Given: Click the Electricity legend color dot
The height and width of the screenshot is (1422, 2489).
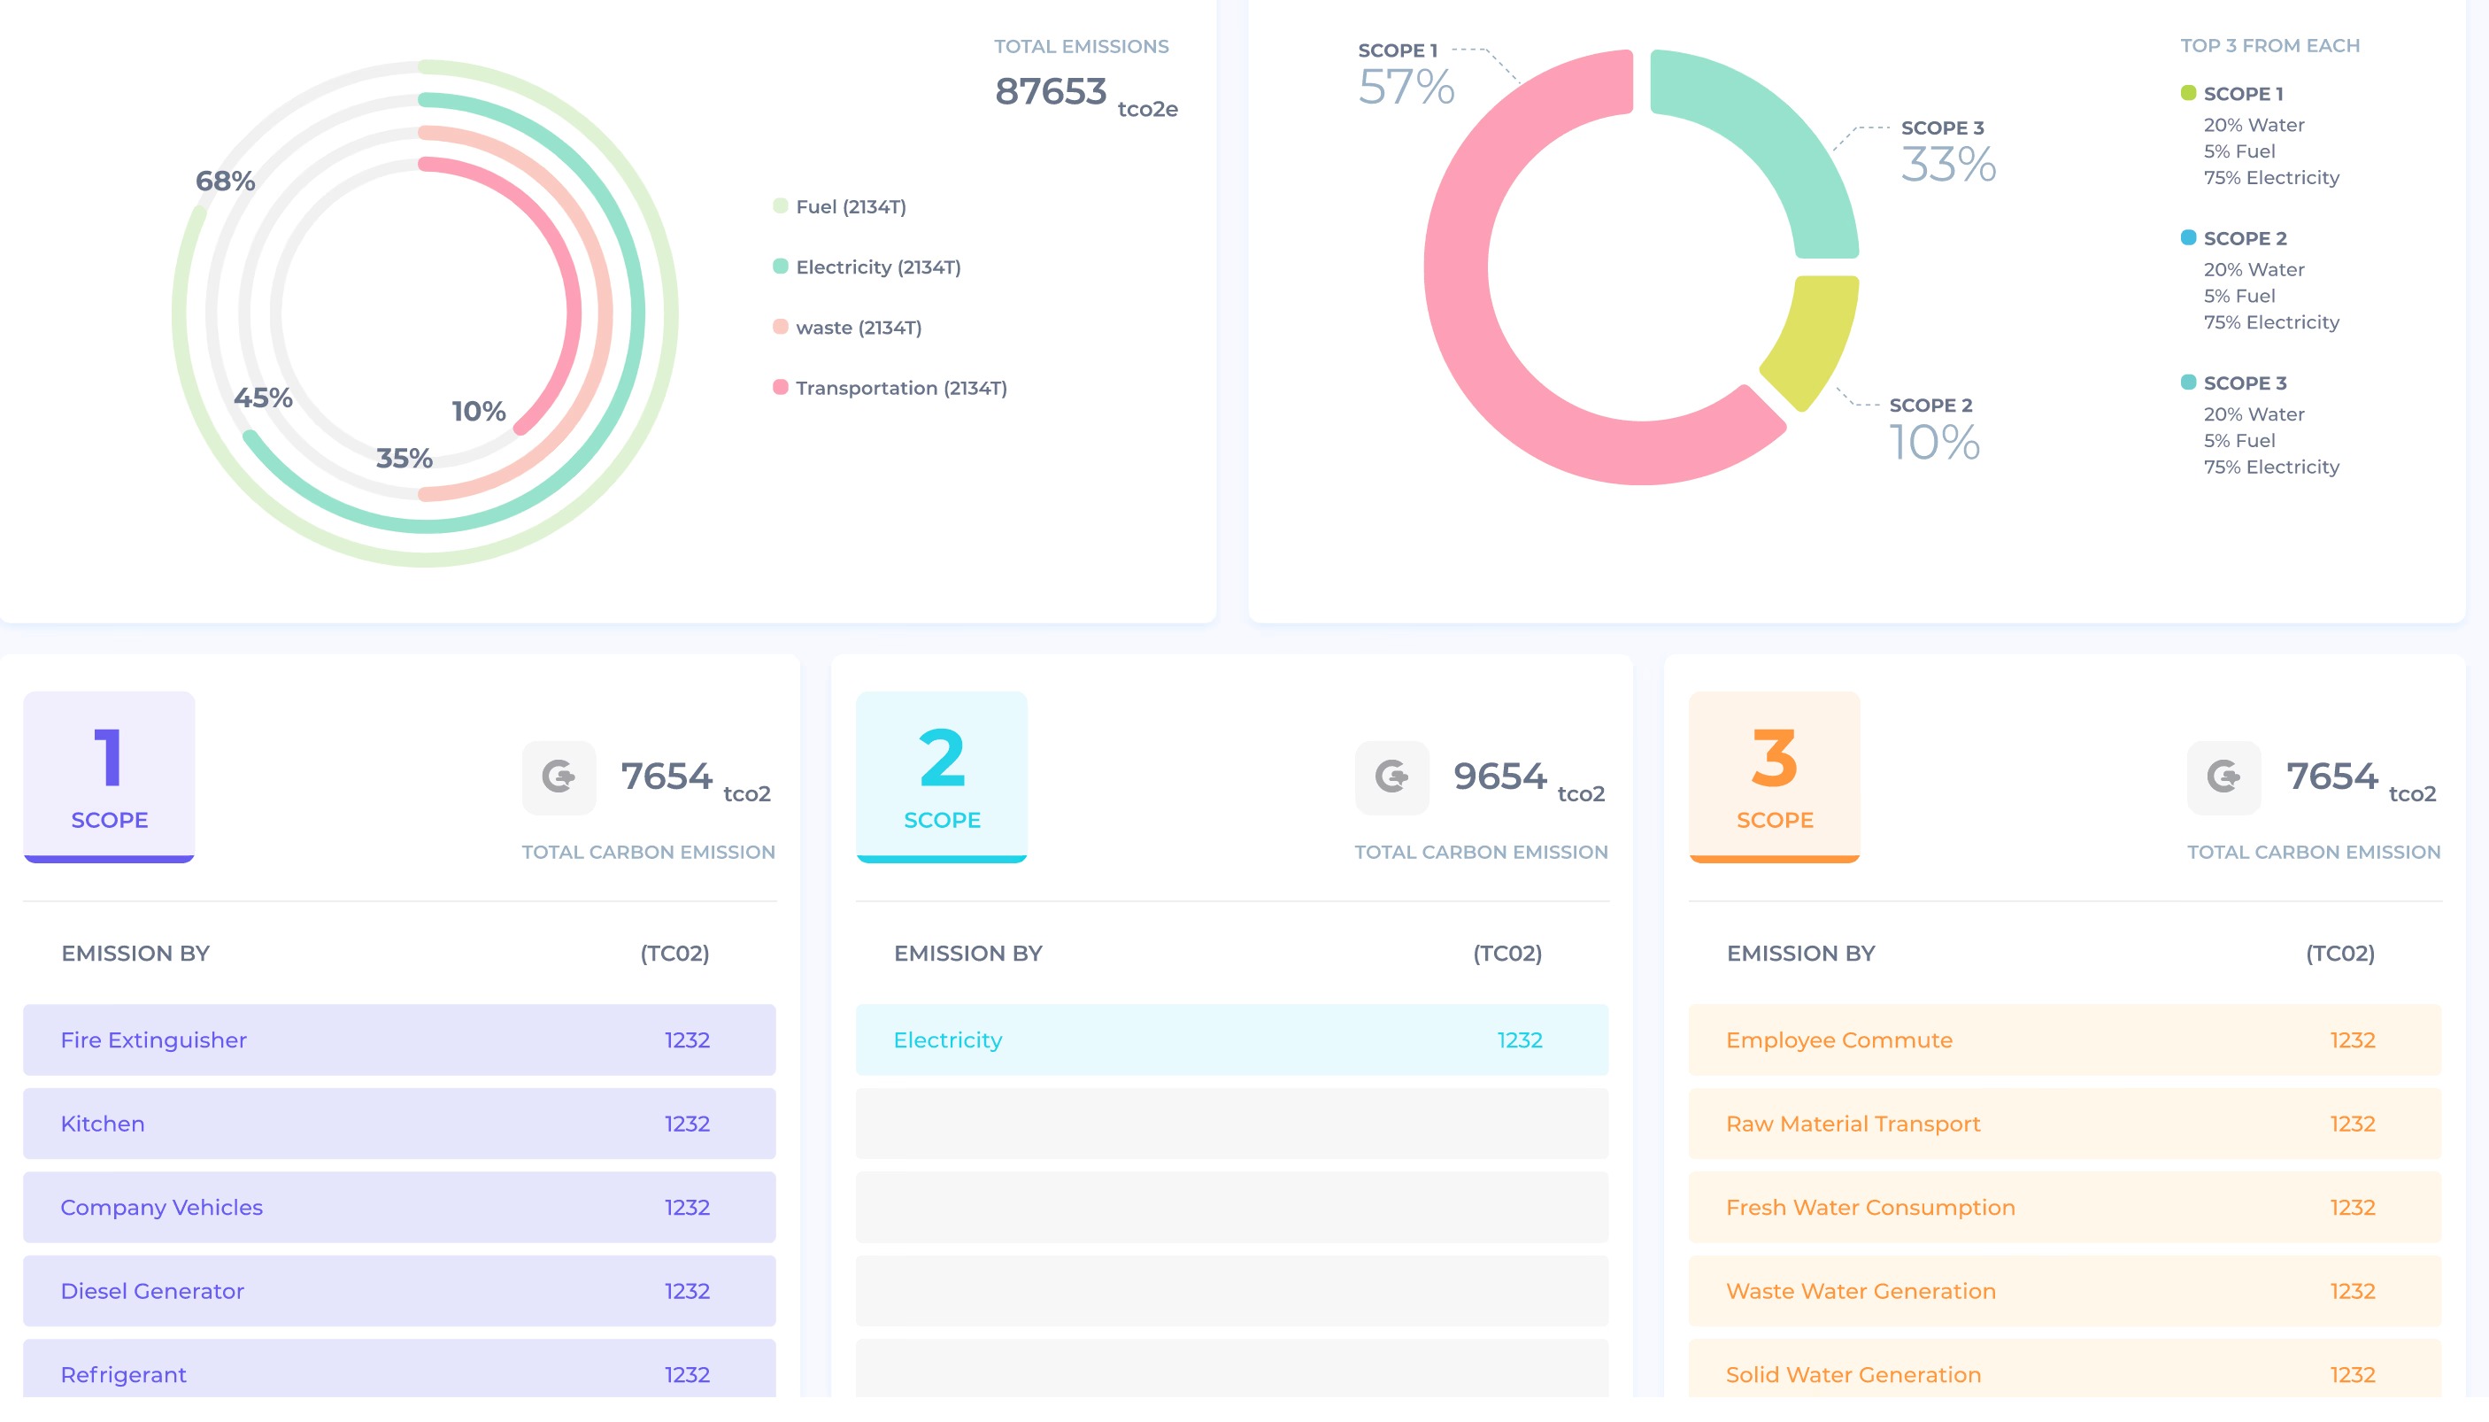Looking at the screenshot, I should click(x=780, y=267).
